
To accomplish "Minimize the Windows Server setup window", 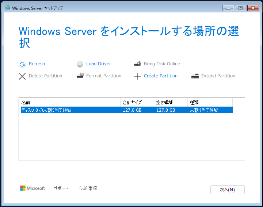I will point(228,8).
